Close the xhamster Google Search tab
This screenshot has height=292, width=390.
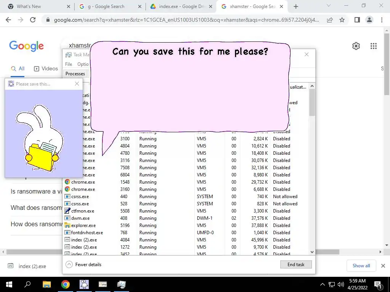click(281, 6)
